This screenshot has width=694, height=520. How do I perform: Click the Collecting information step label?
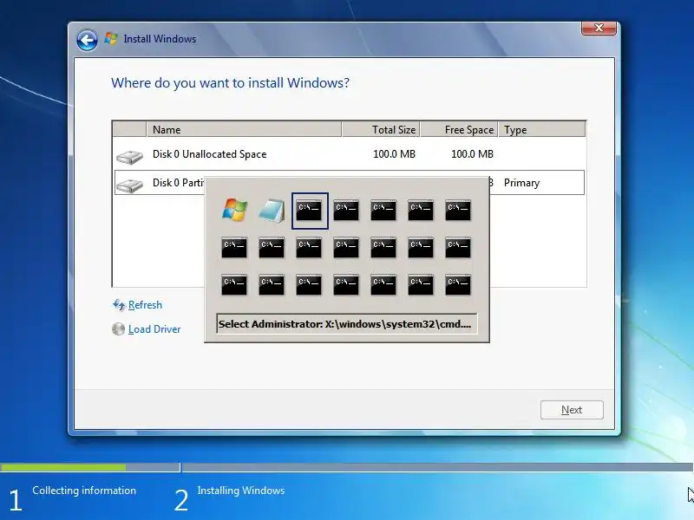tap(84, 491)
